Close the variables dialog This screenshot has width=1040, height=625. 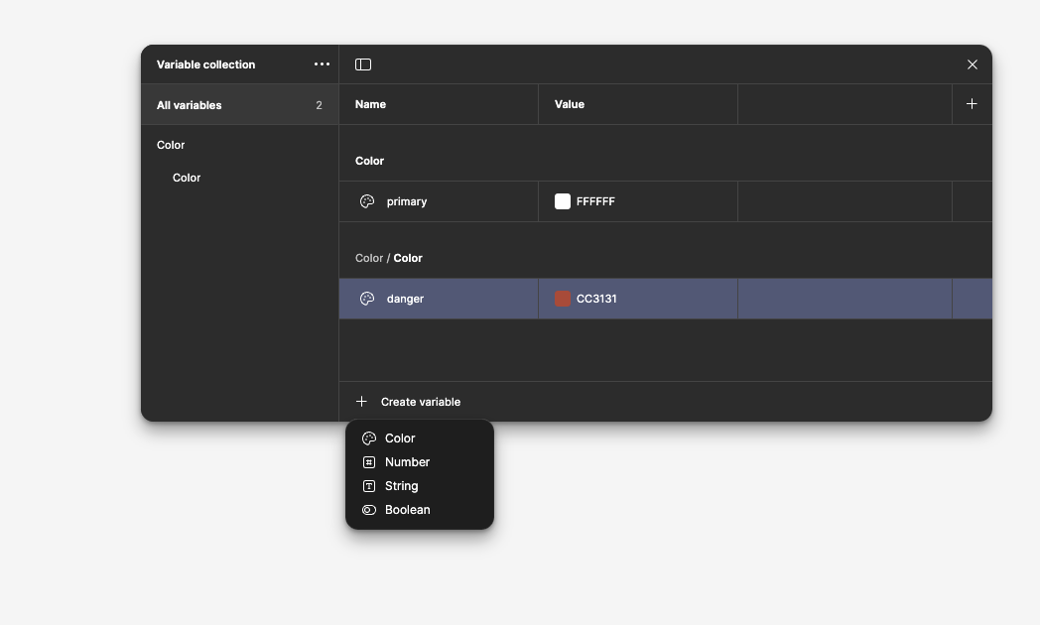972,64
